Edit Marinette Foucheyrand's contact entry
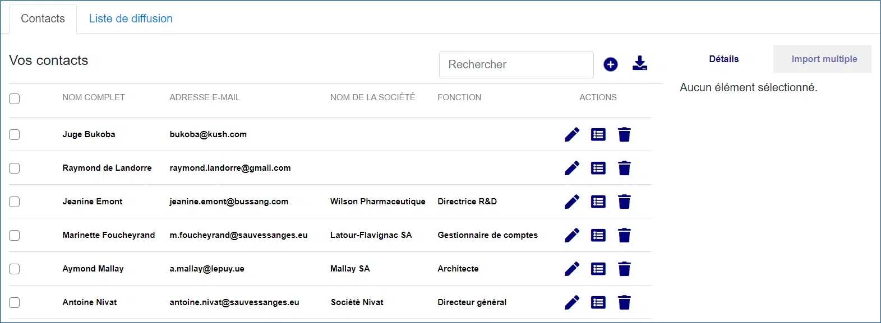 coord(571,235)
